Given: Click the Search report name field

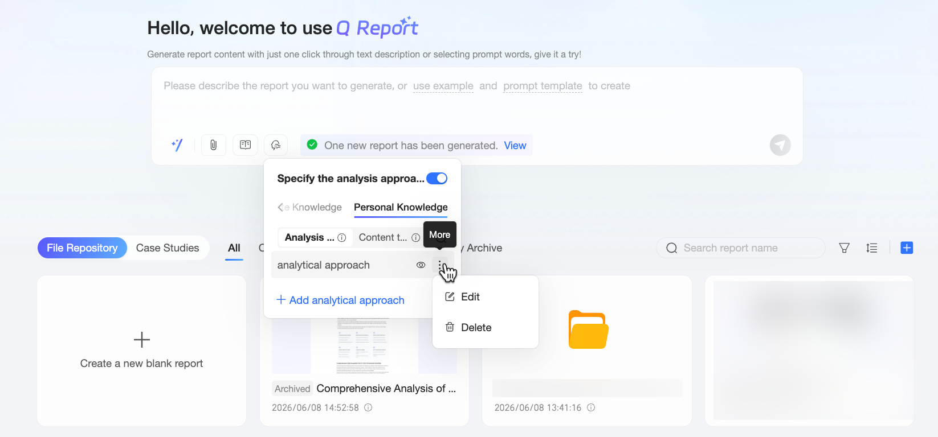Looking at the screenshot, I should 741,248.
